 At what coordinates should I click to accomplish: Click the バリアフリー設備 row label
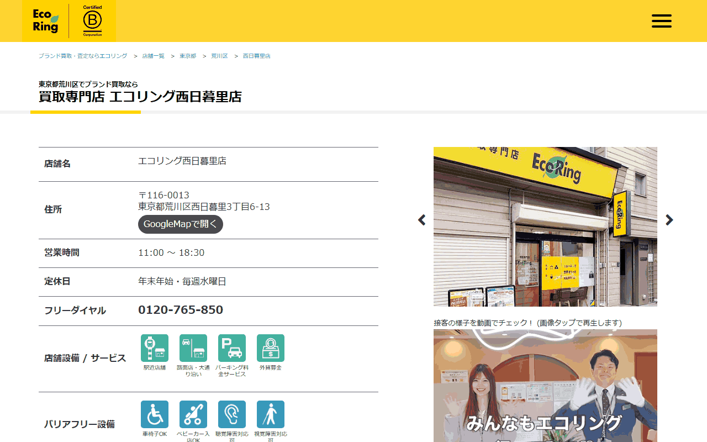(80, 424)
